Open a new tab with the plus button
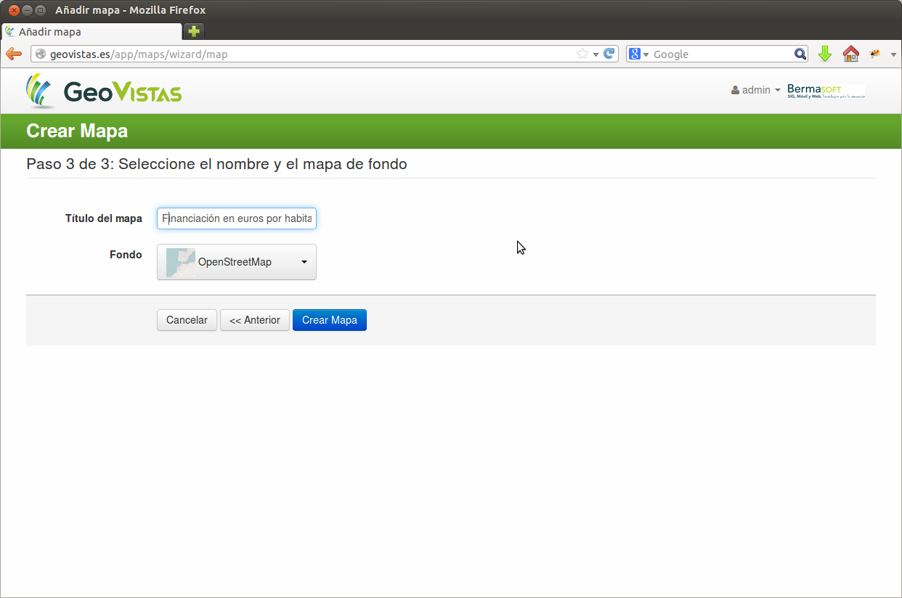The height and width of the screenshot is (598, 902). click(194, 31)
